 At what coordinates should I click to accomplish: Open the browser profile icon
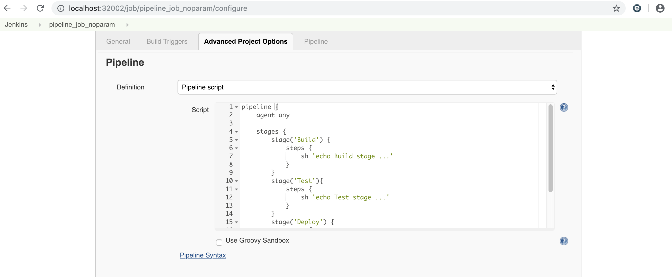point(660,8)
